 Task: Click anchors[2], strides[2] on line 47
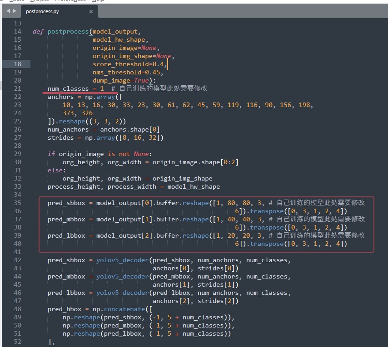tap(195, 301)
